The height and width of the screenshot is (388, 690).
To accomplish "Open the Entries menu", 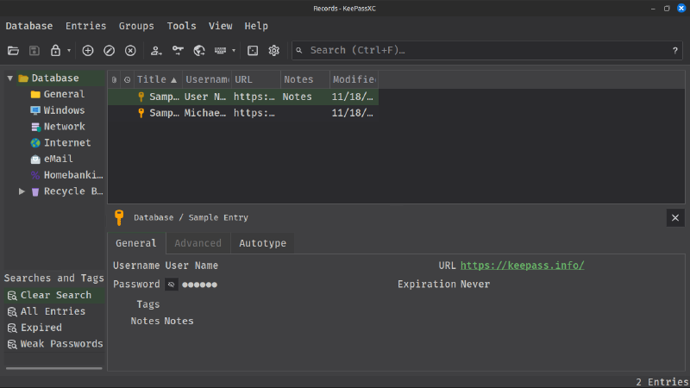I will 86,26.
